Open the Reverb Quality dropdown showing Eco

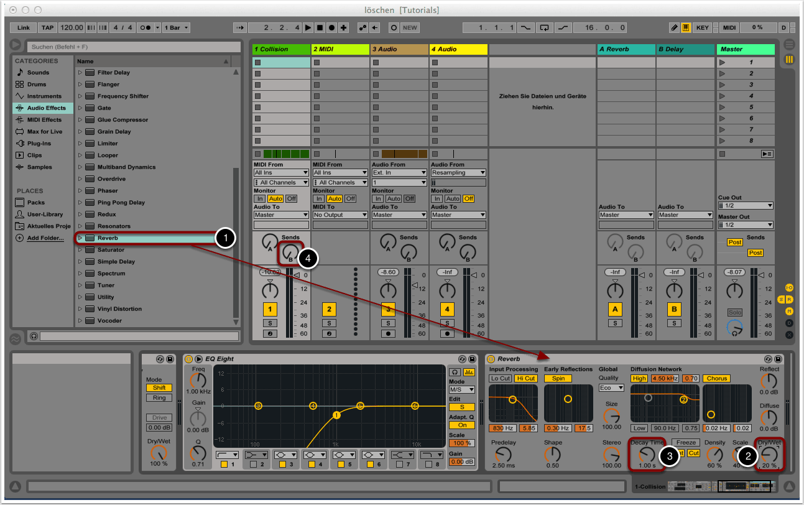point(611,387)
